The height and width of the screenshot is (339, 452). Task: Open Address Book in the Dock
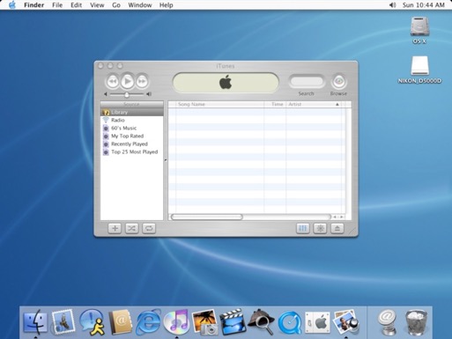(120, 322)
